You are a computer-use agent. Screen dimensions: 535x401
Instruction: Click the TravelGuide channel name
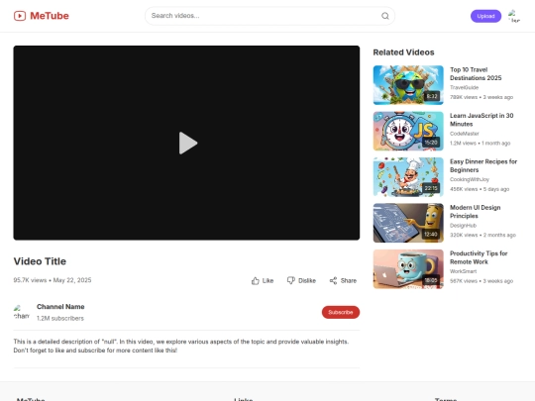[x=464, y=88]
